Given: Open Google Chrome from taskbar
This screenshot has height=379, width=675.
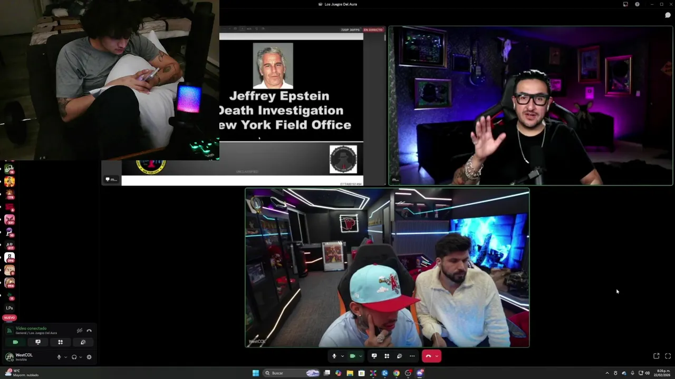Looking at the screenshot, I should tap(396, 373).
